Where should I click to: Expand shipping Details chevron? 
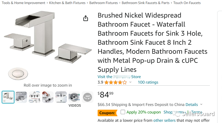(201, 104)
